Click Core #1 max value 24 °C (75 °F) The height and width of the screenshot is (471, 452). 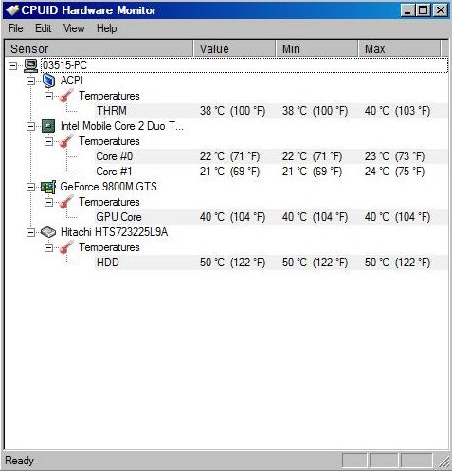point(394,172)
